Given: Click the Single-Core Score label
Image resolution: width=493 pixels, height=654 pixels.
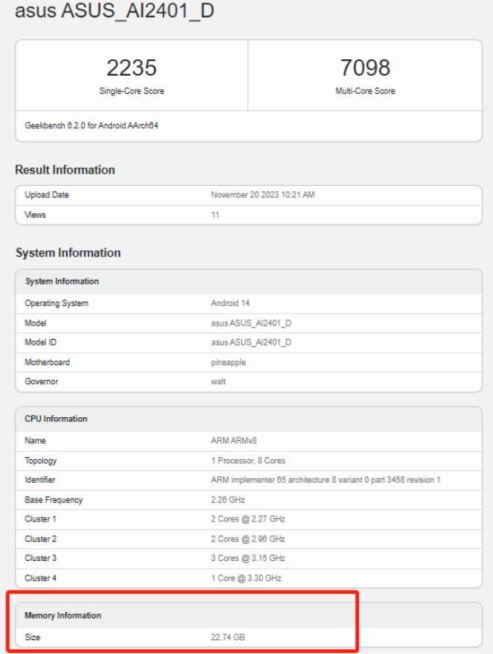Looking at the screenshot, I should coord(132,91).
